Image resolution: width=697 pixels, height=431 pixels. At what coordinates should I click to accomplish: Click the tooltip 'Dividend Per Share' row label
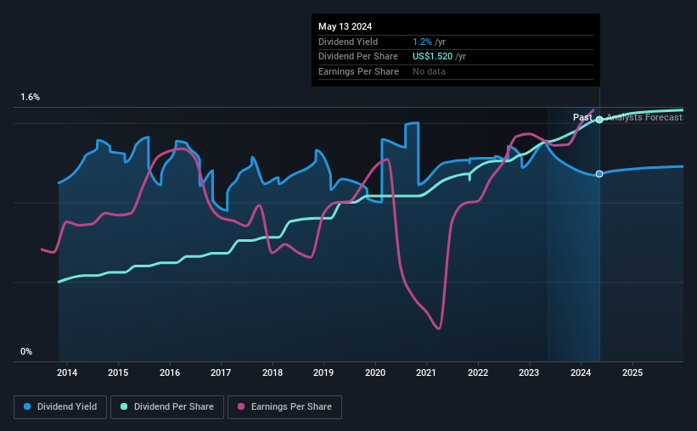coord(358,57)
